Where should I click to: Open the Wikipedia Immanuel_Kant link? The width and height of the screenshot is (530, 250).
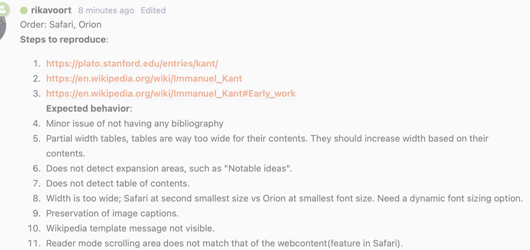pos(144,78)
